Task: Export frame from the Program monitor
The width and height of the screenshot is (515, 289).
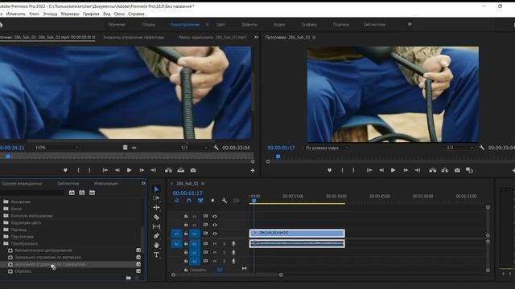Action: click(x=457, y=170)
